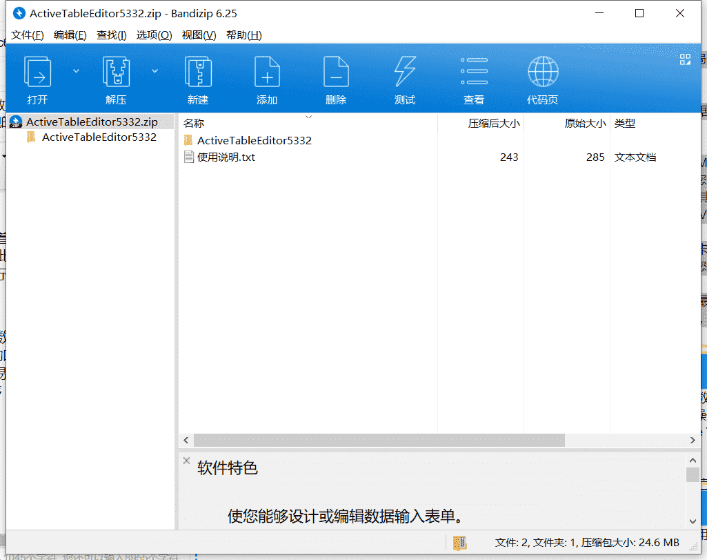Click the Add (添加) file icon
Image resolution: width=707 pixels, height=560 pixels.
pos(267,72)
